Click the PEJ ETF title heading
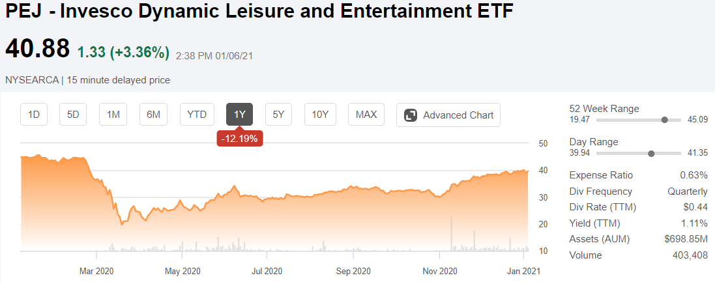The height and width of the screenshot is (282, 715). tap(259, 12)
